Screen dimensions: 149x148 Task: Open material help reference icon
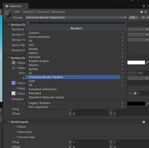click(142, 12)
